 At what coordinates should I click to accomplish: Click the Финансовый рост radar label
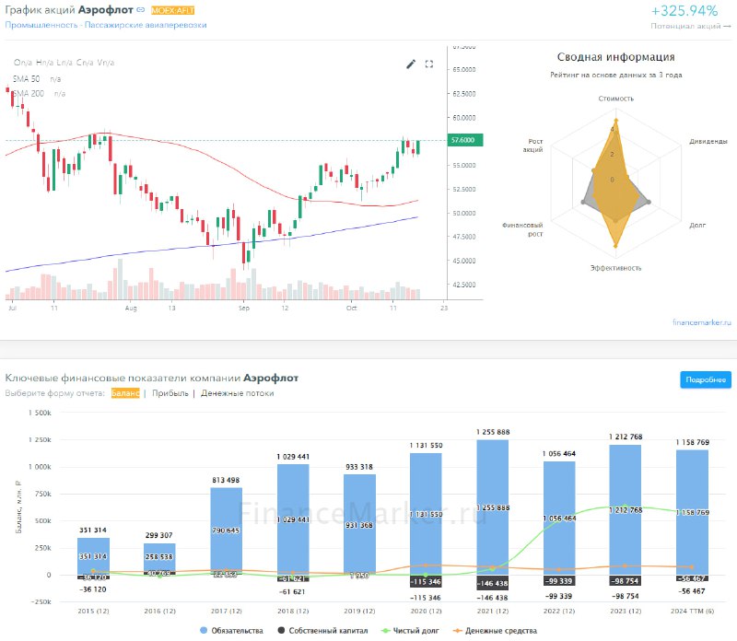[x=522, y=229]
